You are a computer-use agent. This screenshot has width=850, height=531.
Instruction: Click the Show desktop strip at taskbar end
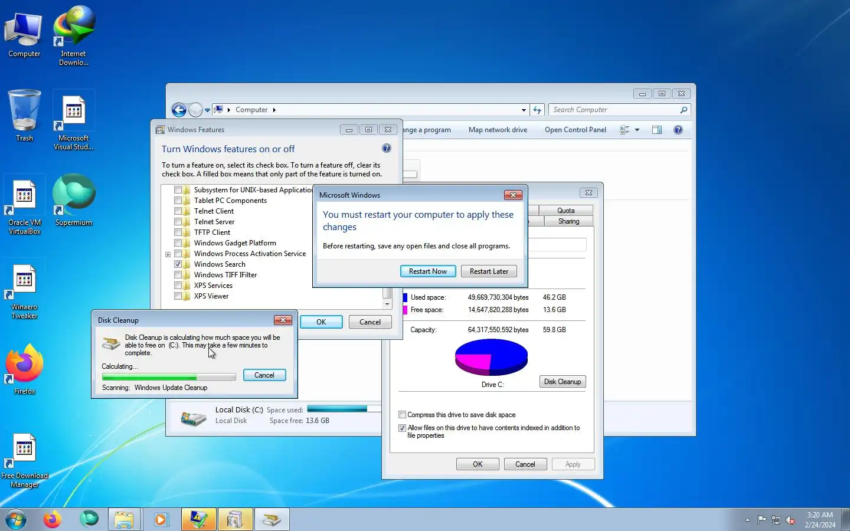(845, 519)
